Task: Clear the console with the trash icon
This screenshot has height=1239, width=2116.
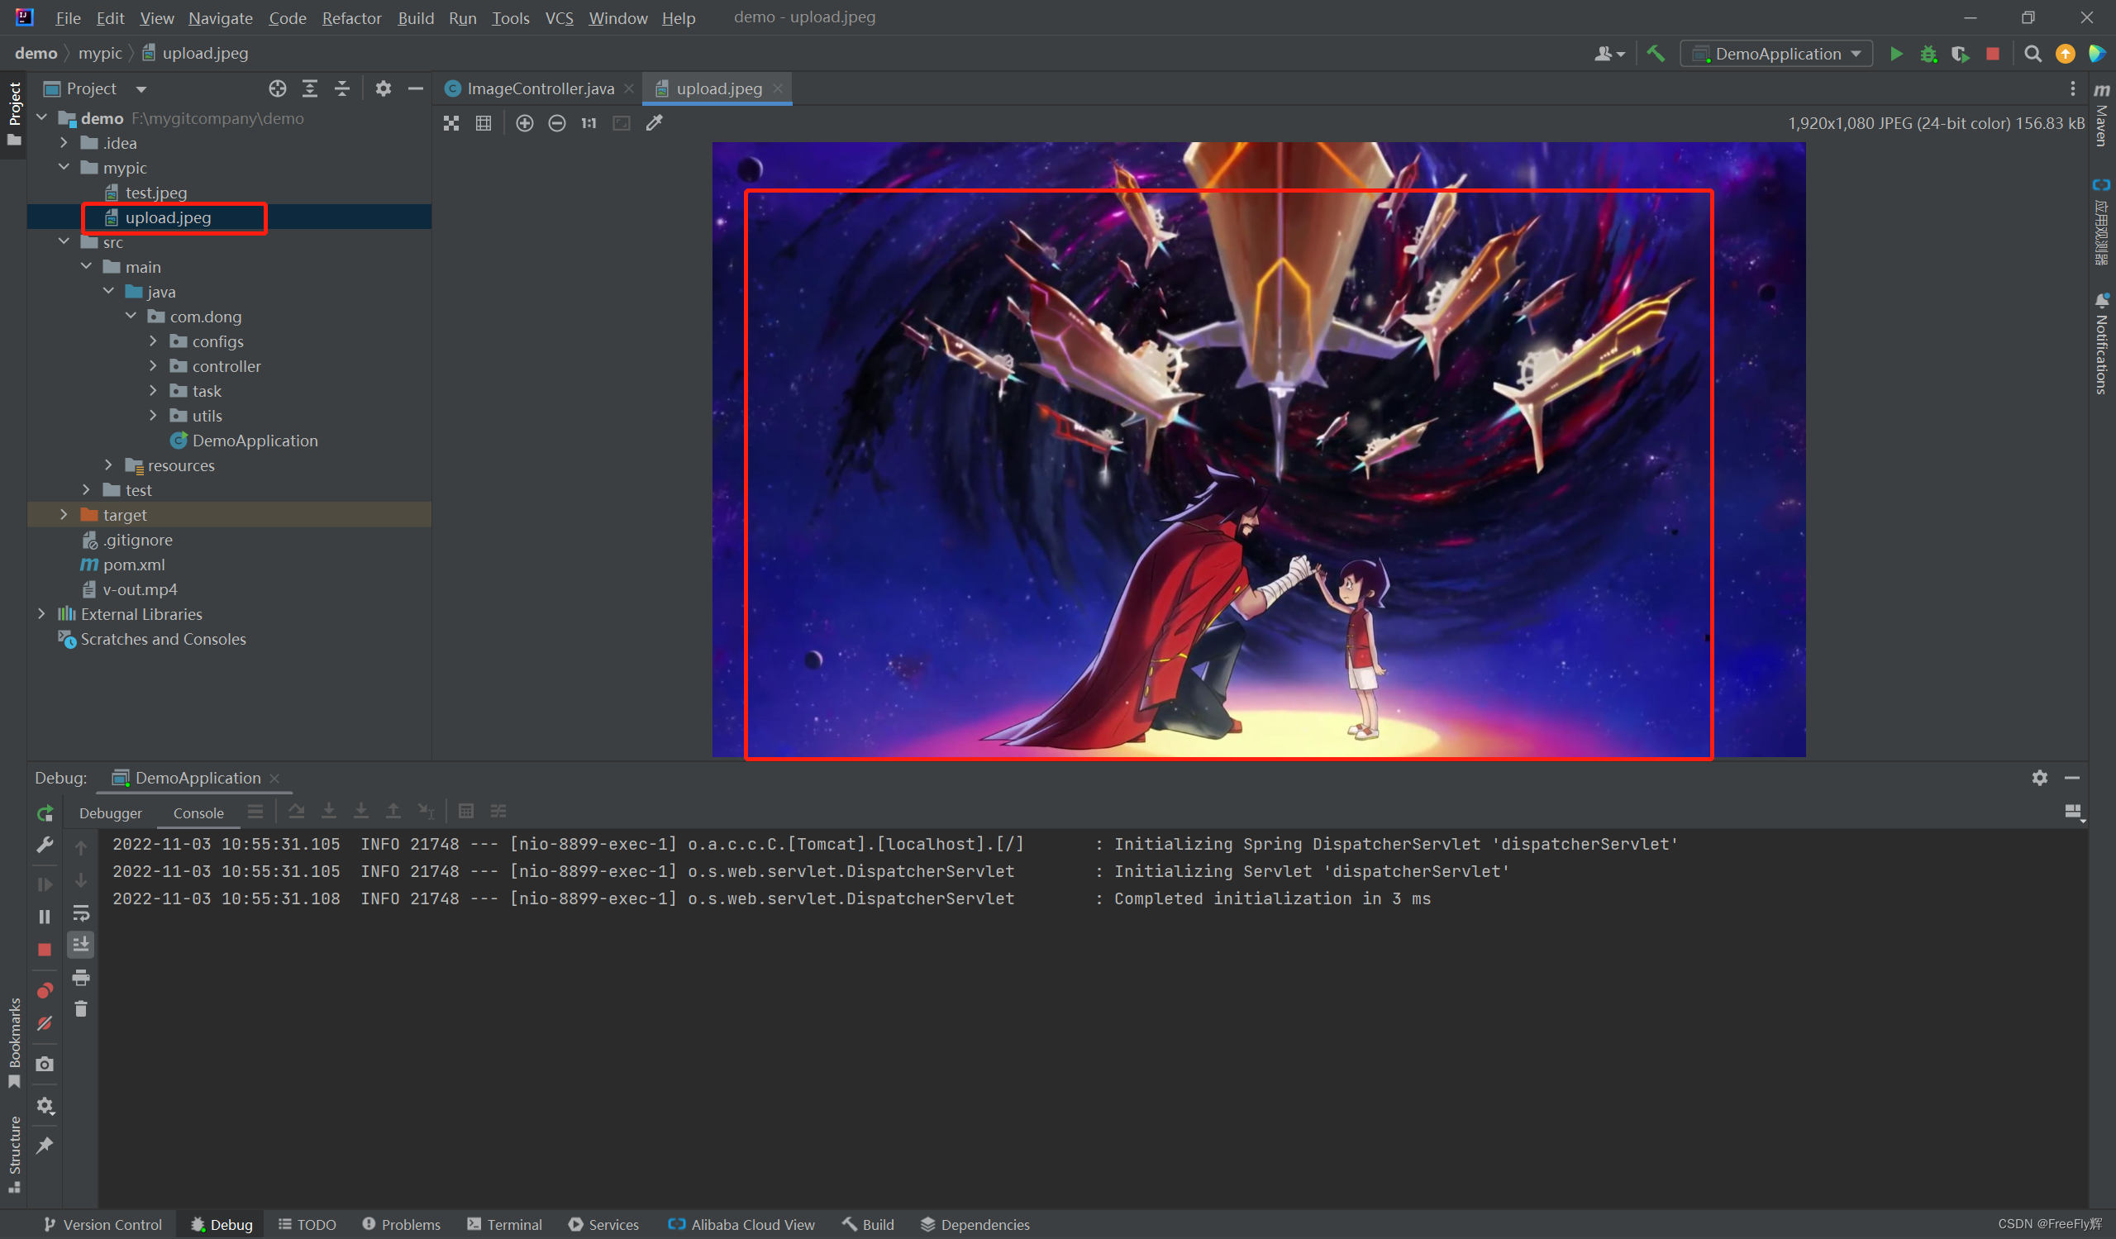Action: (81, 1009)
